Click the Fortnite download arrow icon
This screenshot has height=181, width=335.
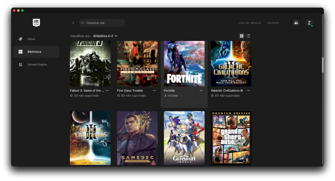coord(165,96)
